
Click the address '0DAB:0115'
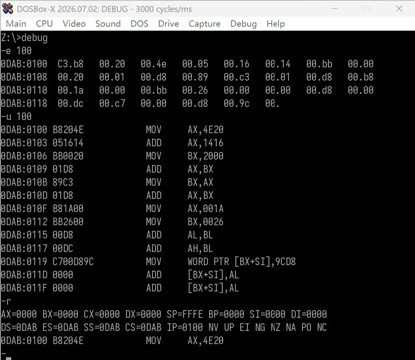click(24, 235)
